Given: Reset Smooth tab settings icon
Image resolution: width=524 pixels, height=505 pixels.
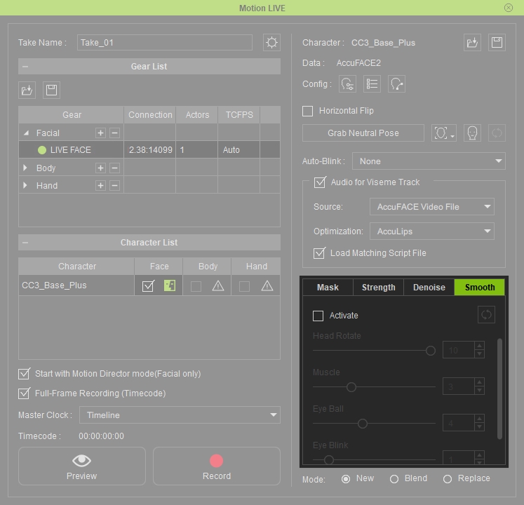Looking at the screenshot, I should pos(486,314).
